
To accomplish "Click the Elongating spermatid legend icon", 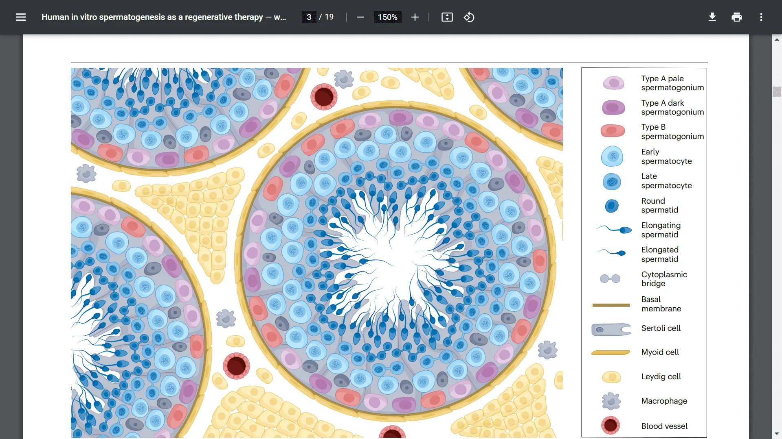I will (x=614, y=229).
